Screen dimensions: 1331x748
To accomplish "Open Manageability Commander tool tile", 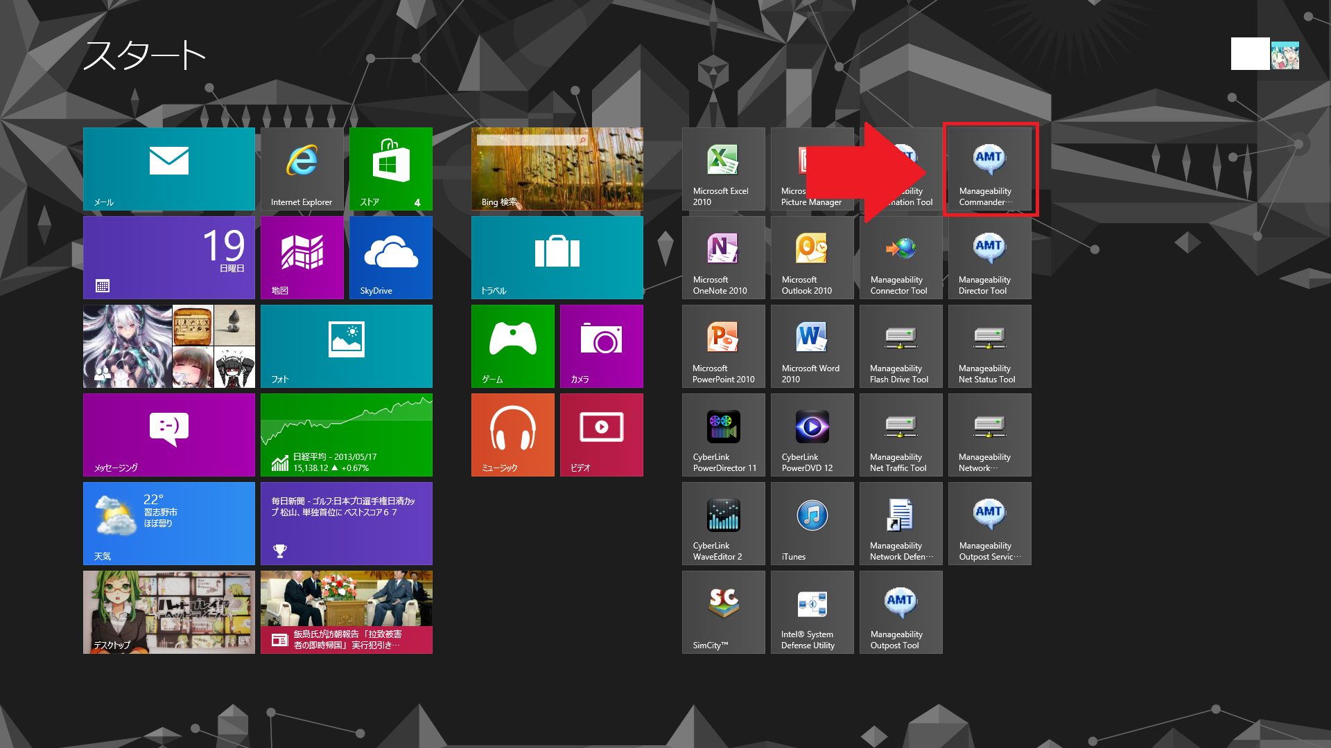I will click(x=989, y=168).
